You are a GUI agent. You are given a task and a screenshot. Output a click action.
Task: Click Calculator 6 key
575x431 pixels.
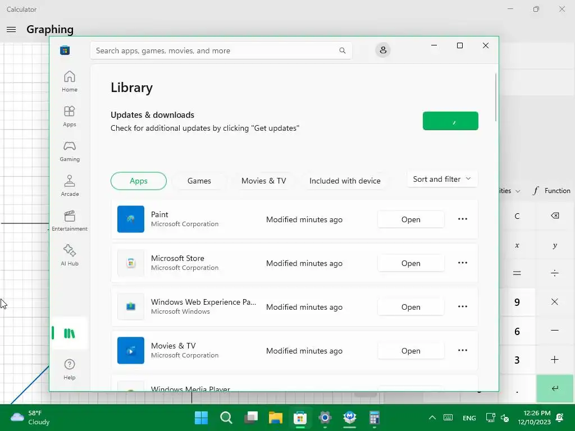pos(517,331)
